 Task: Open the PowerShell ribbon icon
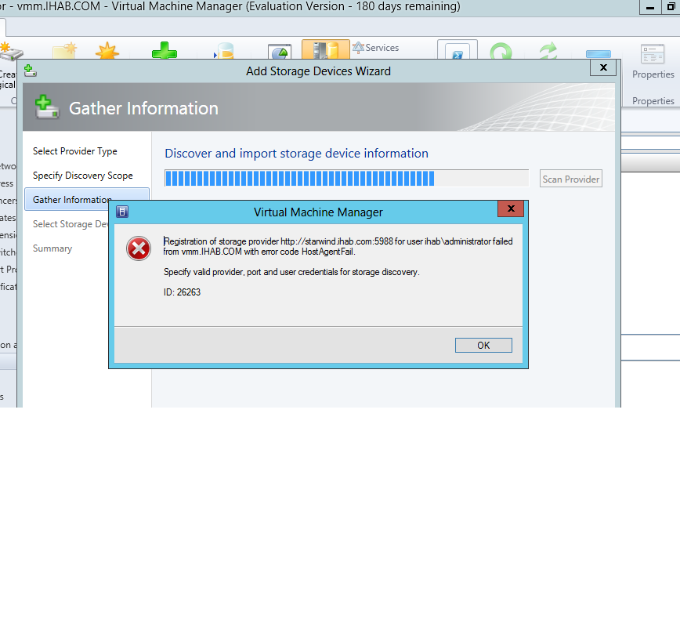tap(458, 50)
